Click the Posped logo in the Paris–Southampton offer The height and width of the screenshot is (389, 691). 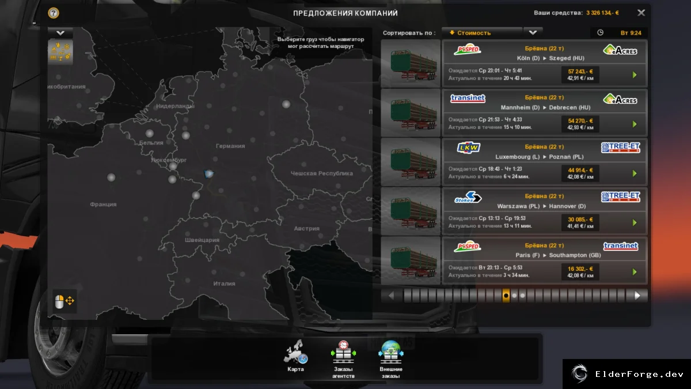coord(467,247)
